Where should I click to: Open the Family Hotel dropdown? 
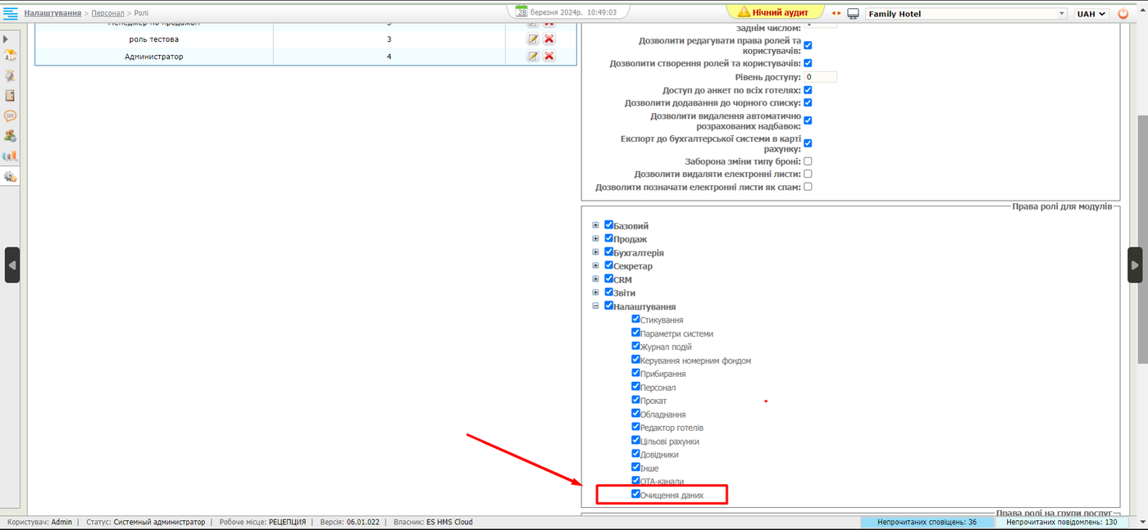tap(966, 14)
